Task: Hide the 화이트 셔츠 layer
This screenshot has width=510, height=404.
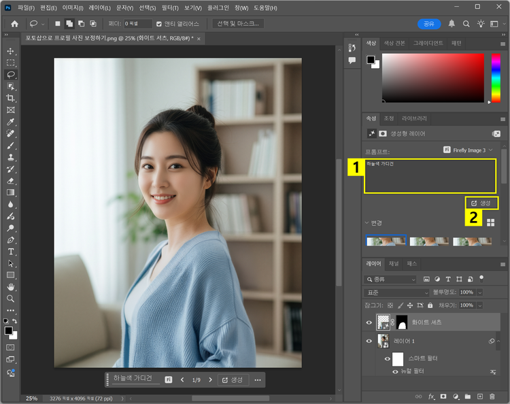Action: pos(369,322)
